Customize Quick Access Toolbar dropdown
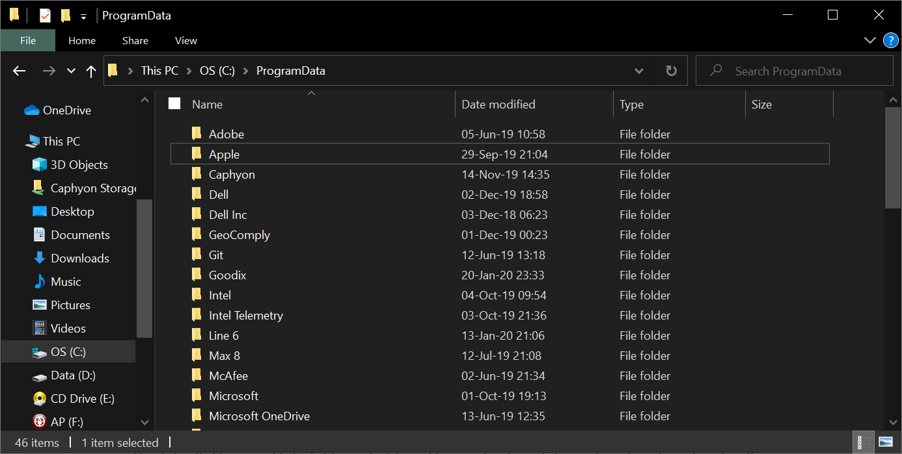This screenshot has height=454, width=902. click(x=83, y=16)
